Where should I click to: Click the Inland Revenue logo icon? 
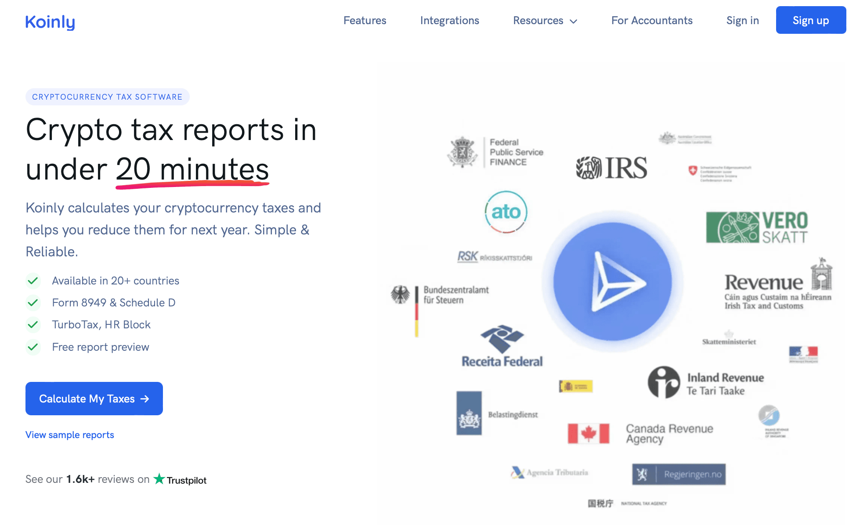coord(664,382)
